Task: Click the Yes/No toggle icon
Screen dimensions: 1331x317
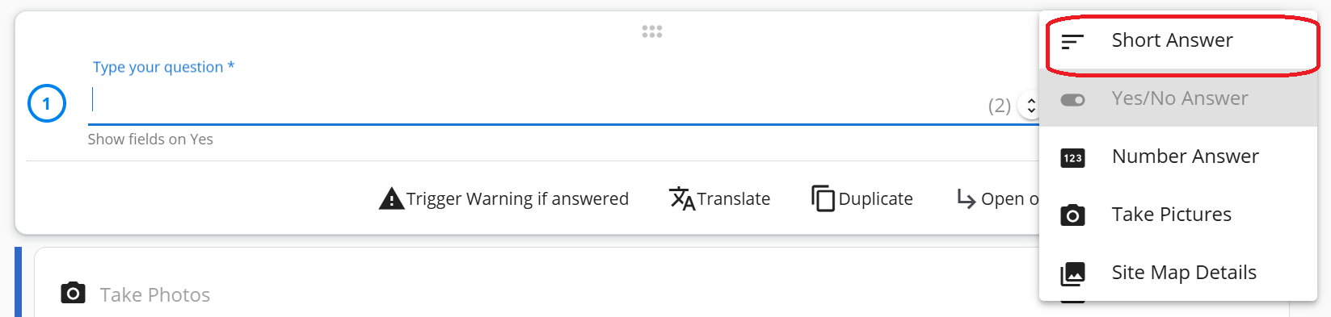Action: pos(1072,100)
